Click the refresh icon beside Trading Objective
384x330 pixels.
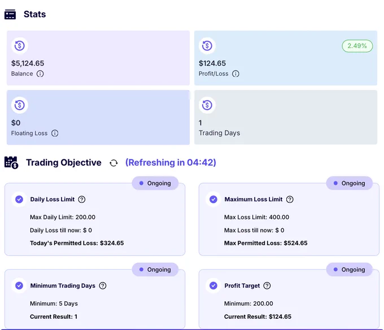pos(114,163)
